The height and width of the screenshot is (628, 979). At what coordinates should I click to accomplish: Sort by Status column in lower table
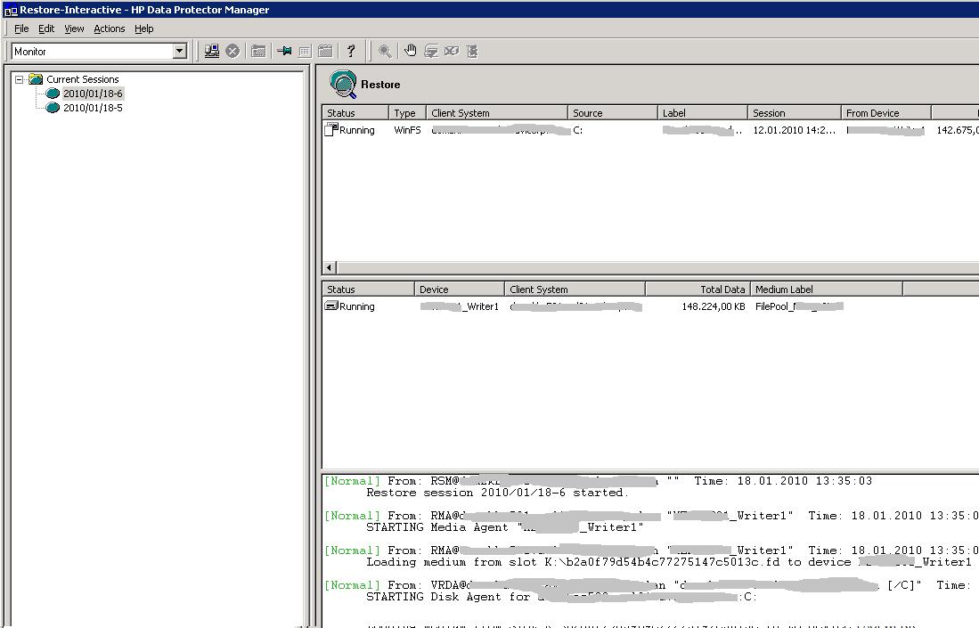click(x=368, y=290)
